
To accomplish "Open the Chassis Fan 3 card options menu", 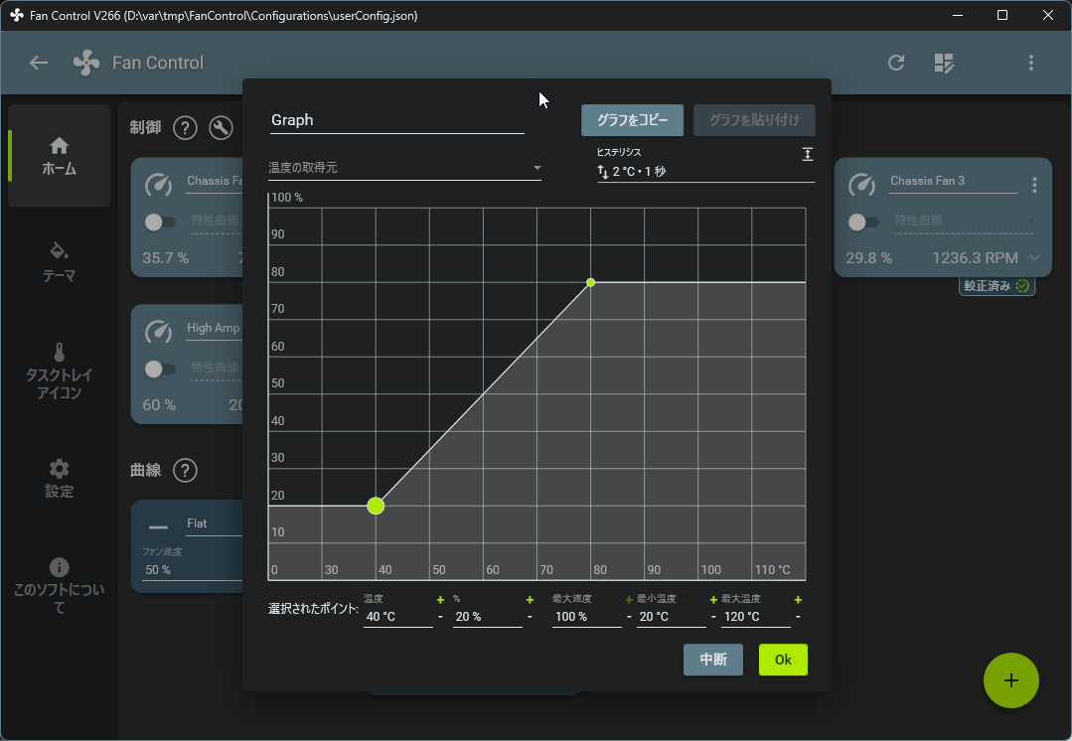I will point(1034,185).
